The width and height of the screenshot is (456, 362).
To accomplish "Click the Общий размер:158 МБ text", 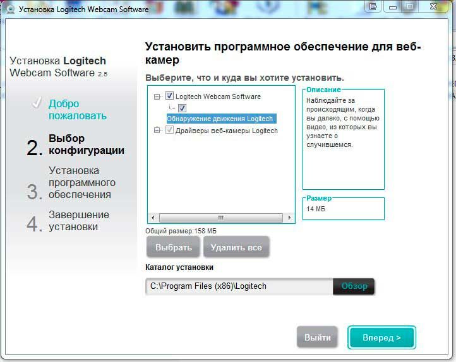I will (x=181, y=231).
